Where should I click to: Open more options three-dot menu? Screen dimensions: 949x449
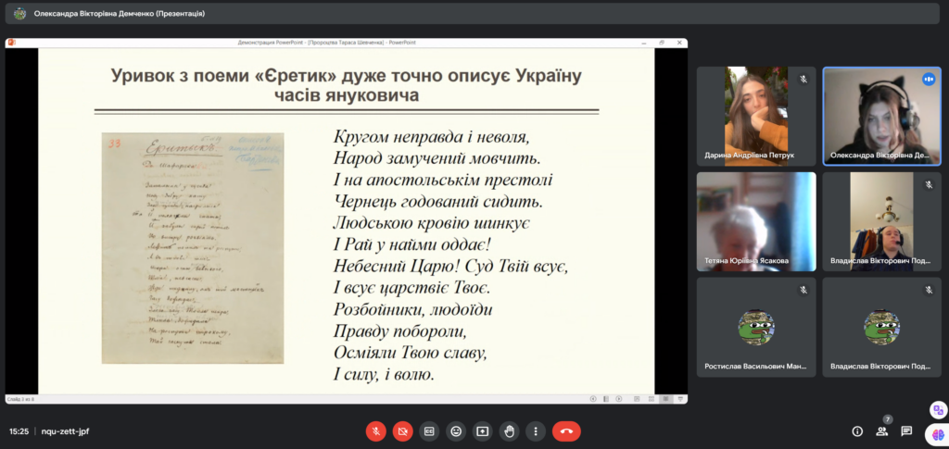pos(536,430)
